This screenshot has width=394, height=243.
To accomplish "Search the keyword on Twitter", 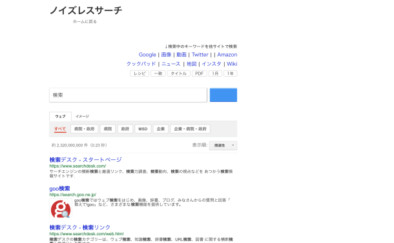I will pyautogui.click(x=200, y=55).
